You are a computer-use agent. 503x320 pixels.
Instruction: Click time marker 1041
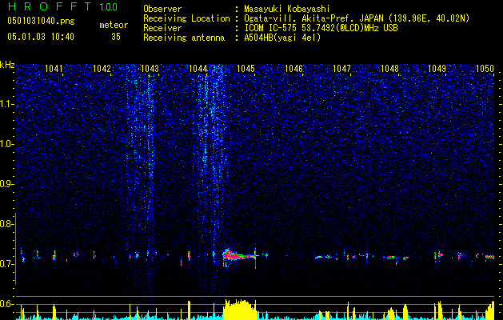(54, 68)
